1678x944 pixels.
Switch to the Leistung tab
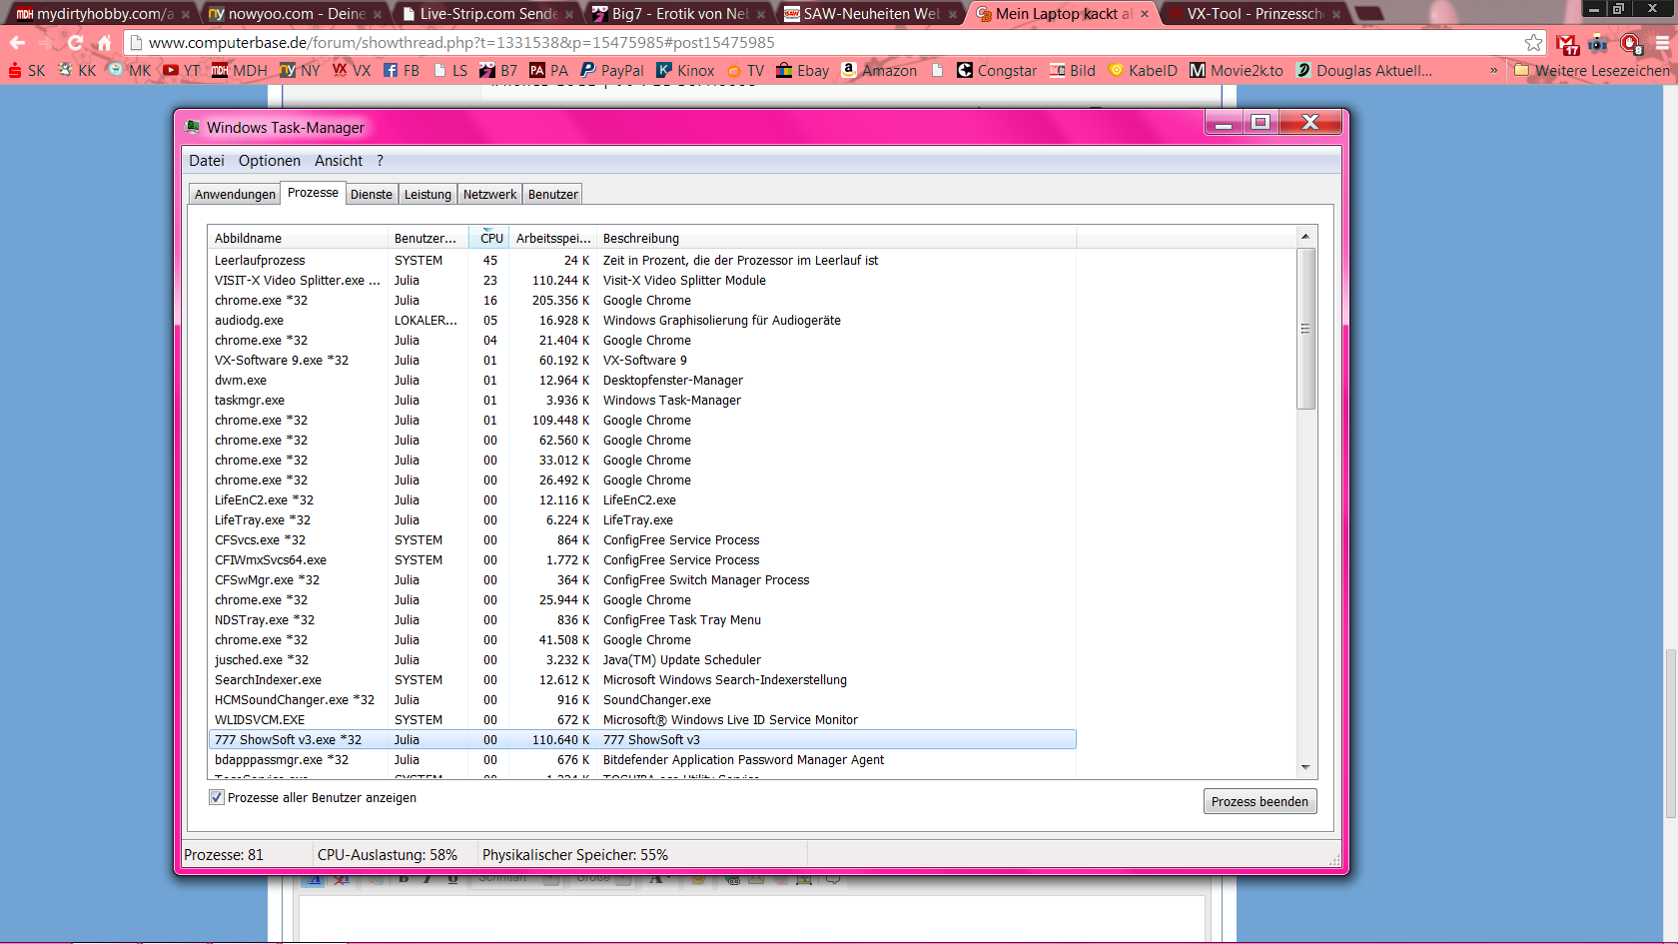[427, 195]
